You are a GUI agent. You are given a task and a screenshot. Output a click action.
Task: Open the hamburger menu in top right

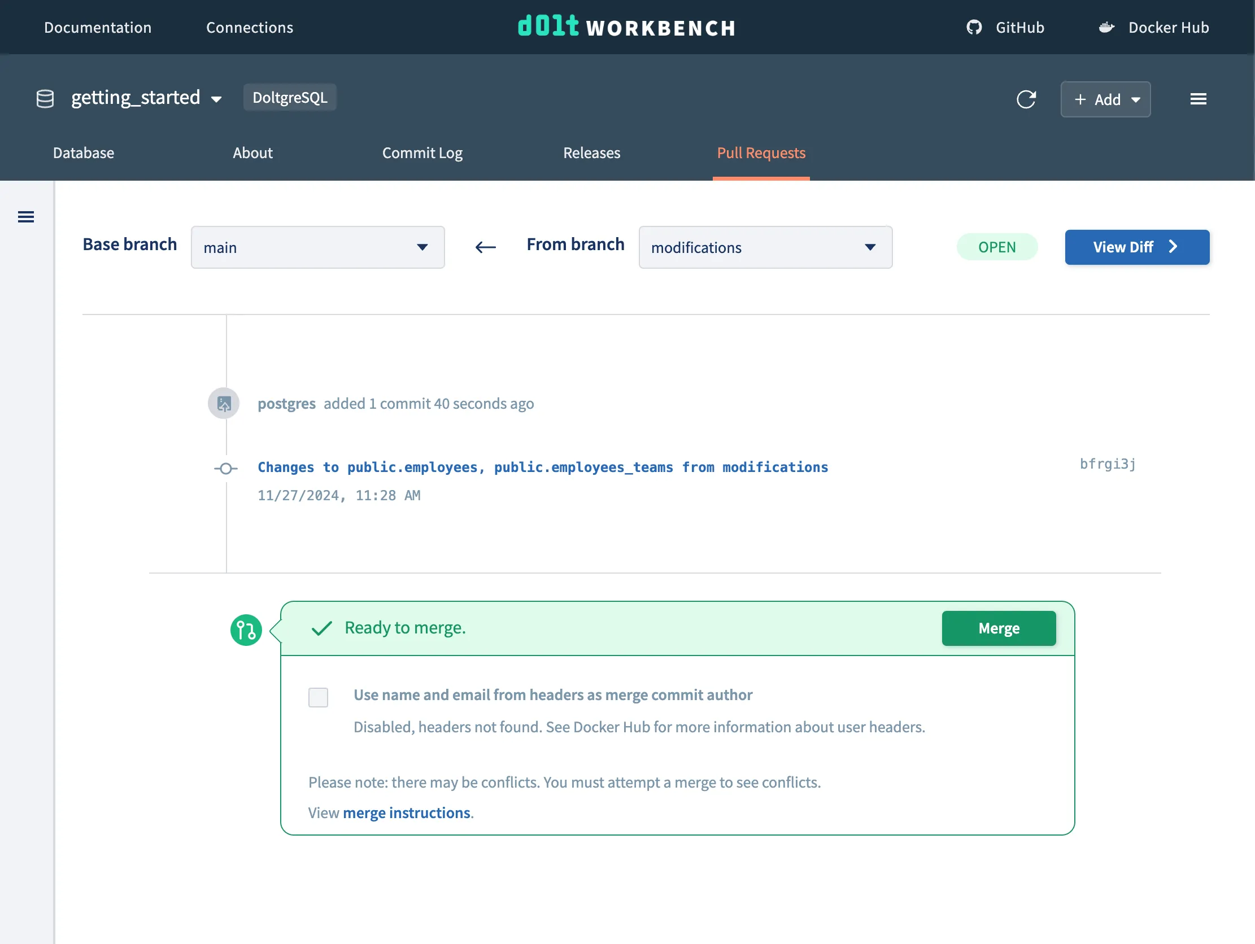(1199, 99)
